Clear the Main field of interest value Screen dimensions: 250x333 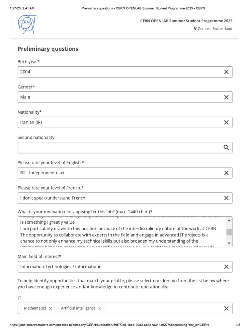[x=226, y=267]
